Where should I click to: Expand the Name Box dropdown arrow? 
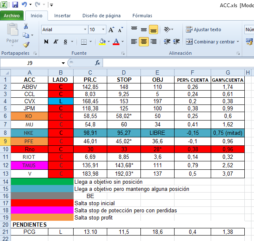63,63
